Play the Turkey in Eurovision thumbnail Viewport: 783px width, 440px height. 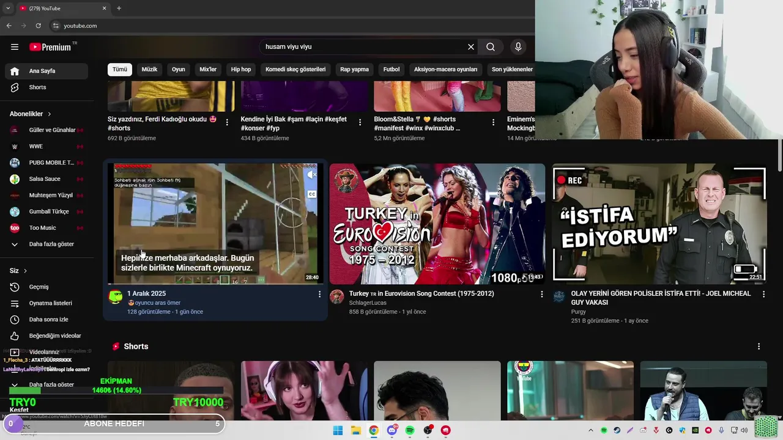point(437,224)
